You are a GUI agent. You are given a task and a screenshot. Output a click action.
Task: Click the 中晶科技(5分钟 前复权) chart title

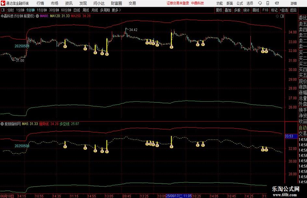(18, 16)
